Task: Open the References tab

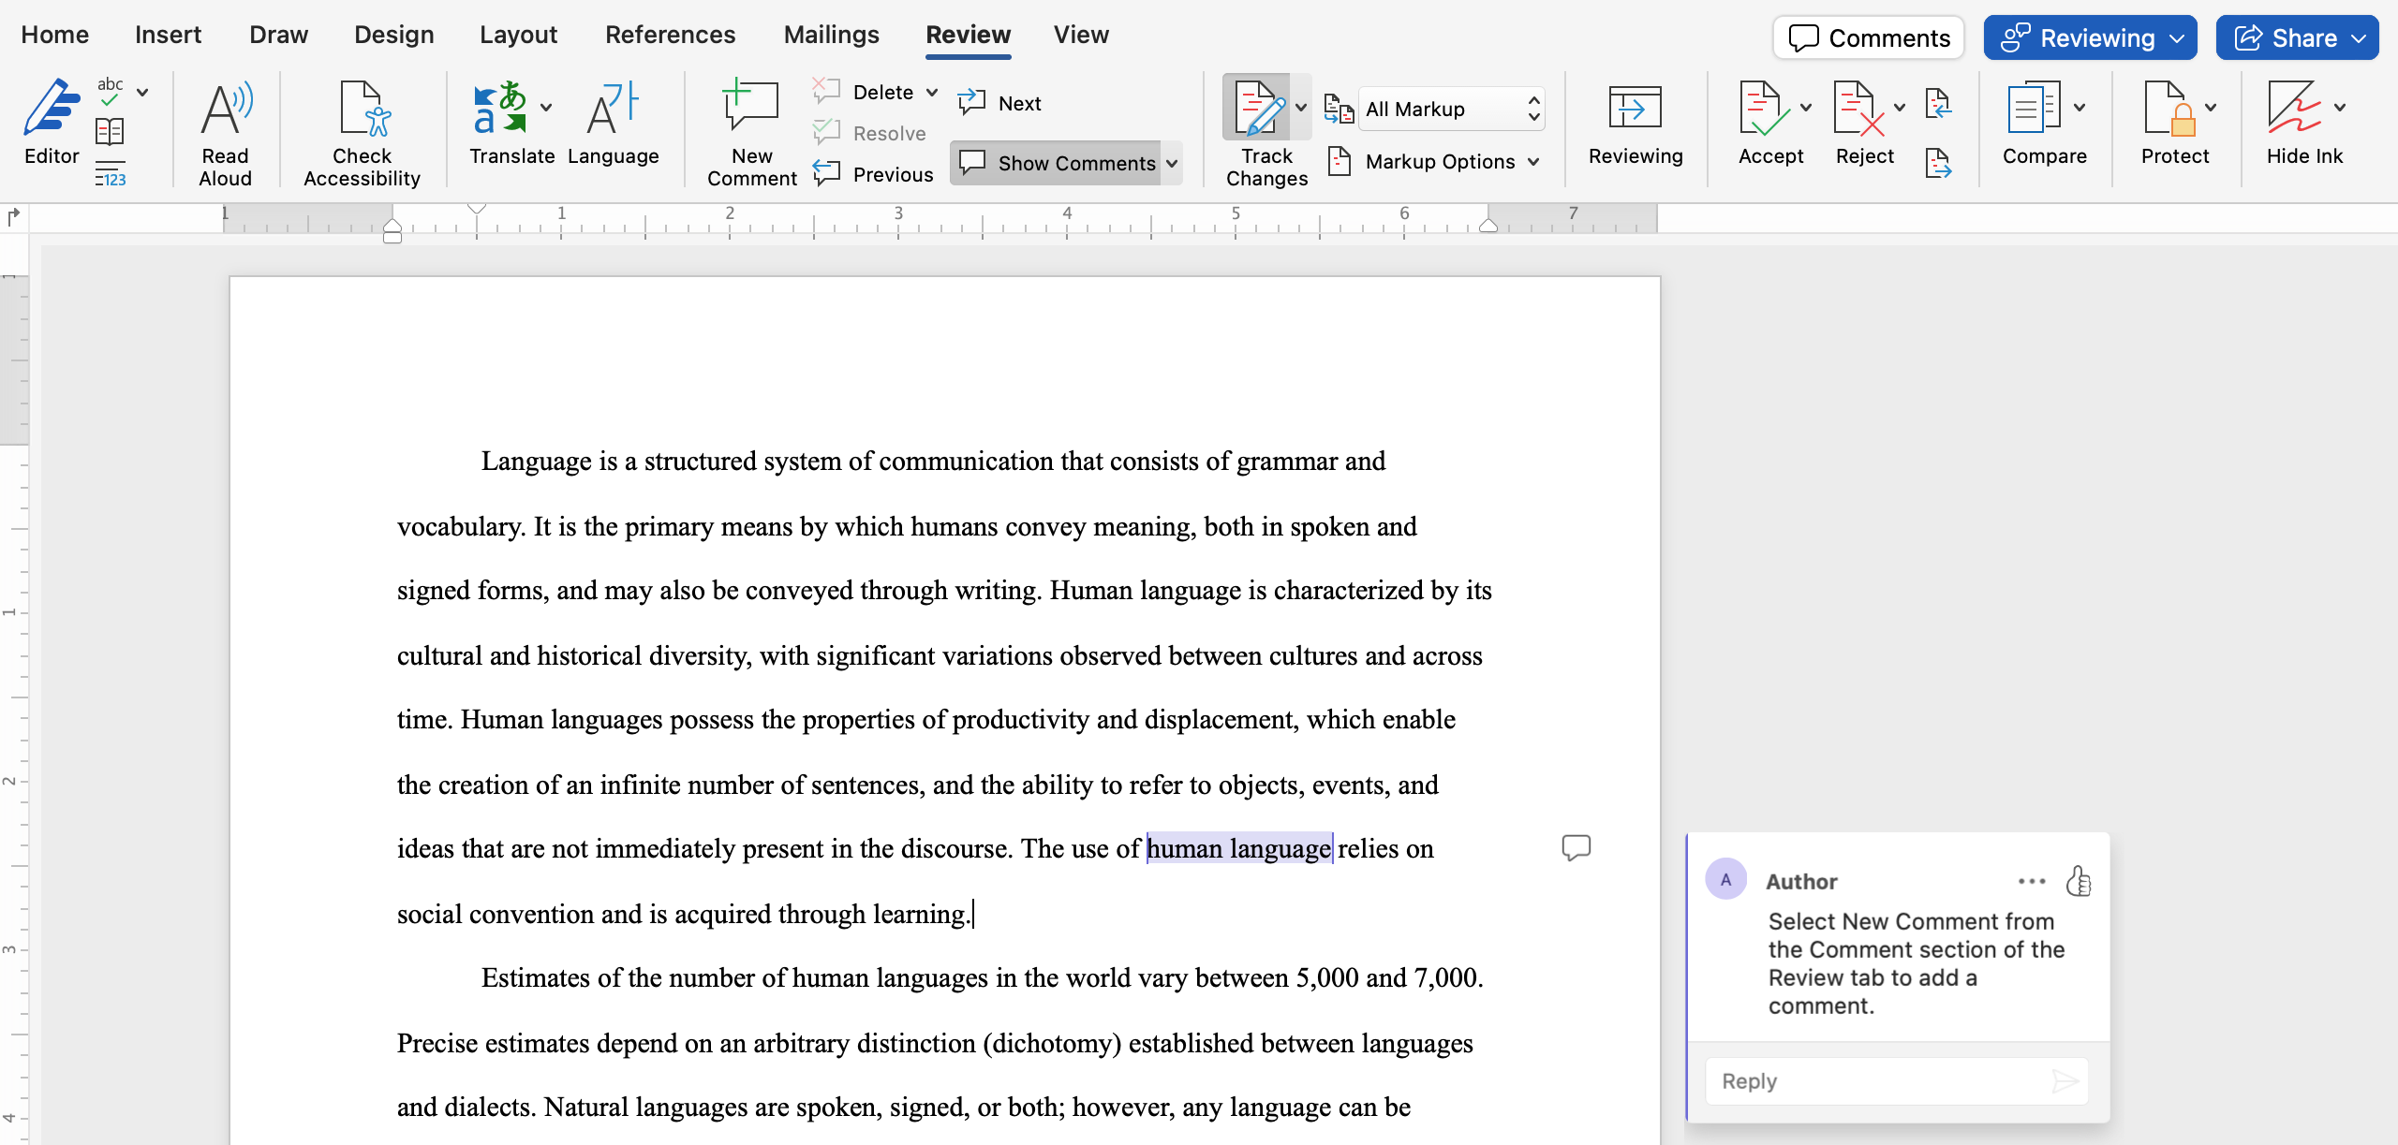Action: (x=670, y=35)
